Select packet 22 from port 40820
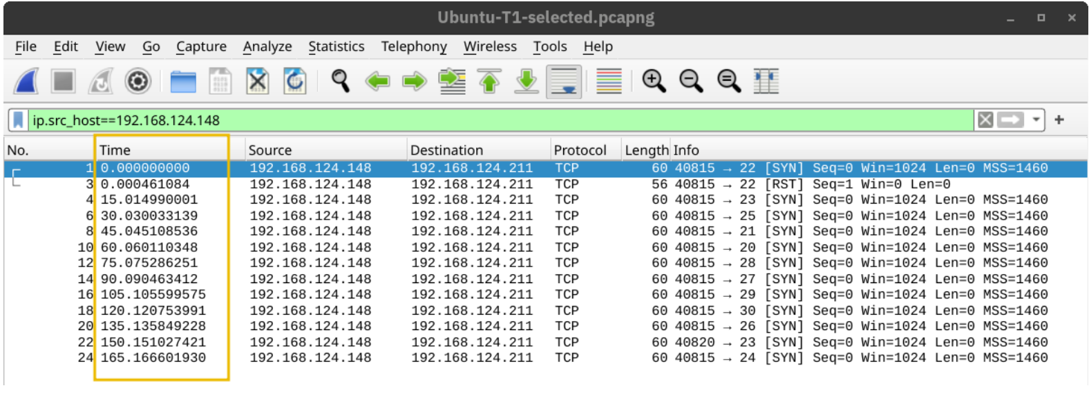Screen dimensions: 1089x406 tap(546, 342)
